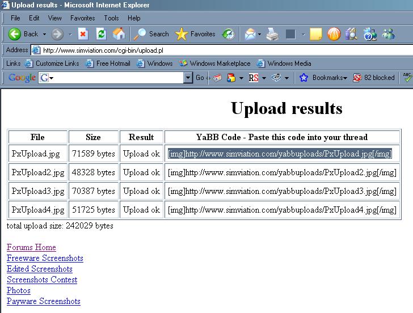Click the Free Hotmail links bar shortcut
The image size is (413, 313).
click(113, 64)
